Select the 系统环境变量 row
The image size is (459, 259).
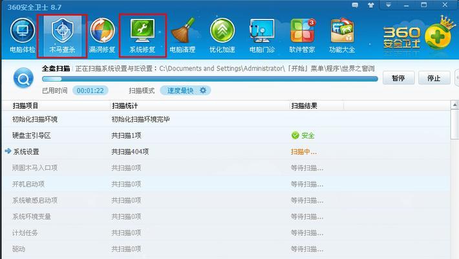click(x=226, y=216)
